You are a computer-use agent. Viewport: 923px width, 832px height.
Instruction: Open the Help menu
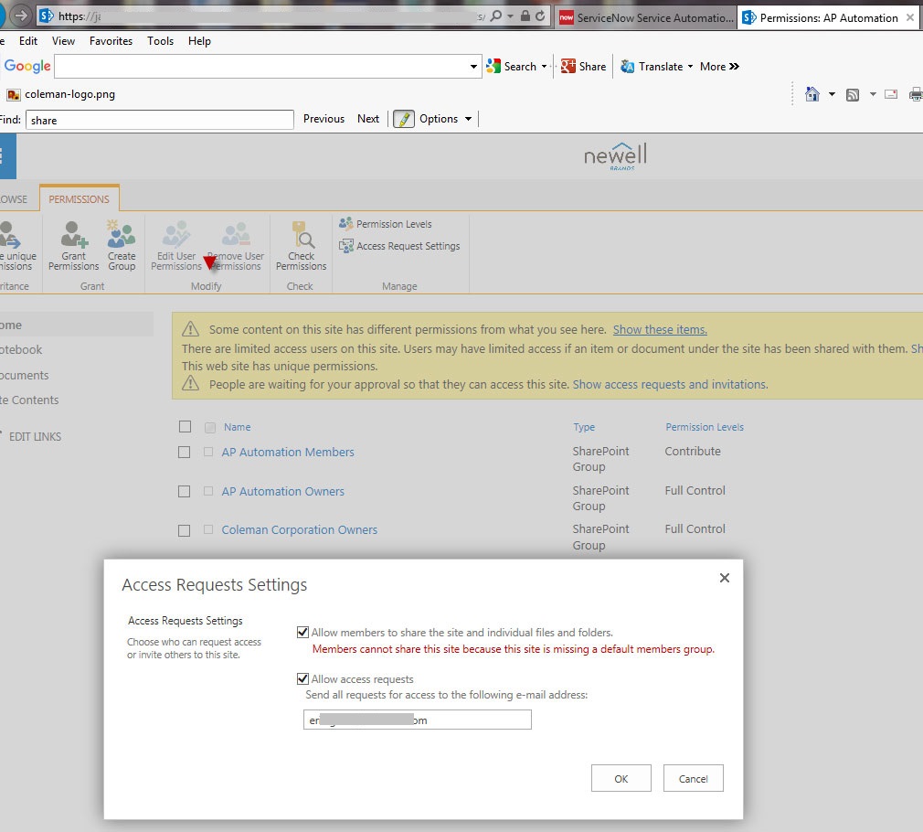pos(199,41)
